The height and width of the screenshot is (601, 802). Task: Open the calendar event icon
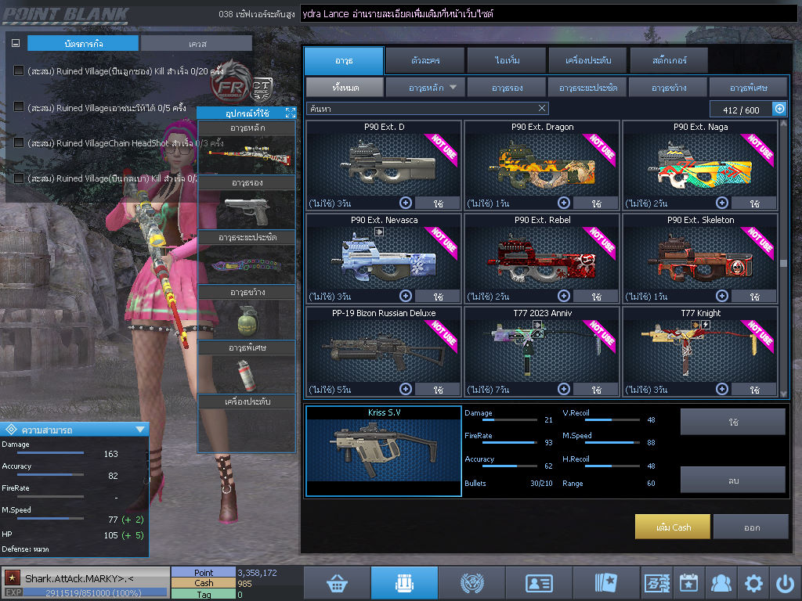(x=688, y=583)
